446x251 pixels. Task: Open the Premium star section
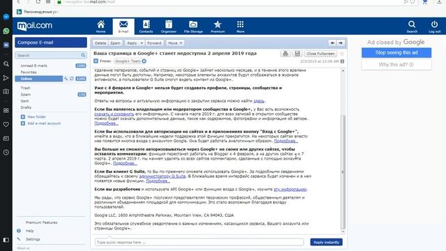pos(217,26)
